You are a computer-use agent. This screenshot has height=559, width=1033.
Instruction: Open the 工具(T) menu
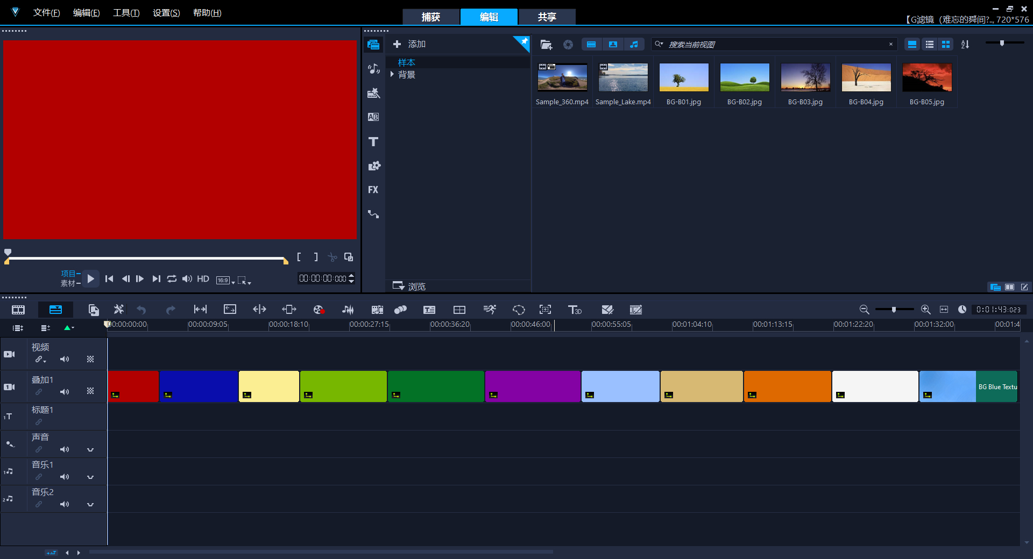[126, 13]
